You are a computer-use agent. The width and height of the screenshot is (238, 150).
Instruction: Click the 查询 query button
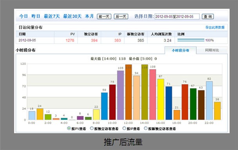(208, 16)
